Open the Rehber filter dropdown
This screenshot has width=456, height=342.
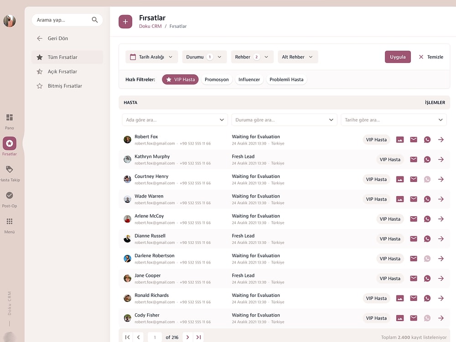(x=252, y=57)
